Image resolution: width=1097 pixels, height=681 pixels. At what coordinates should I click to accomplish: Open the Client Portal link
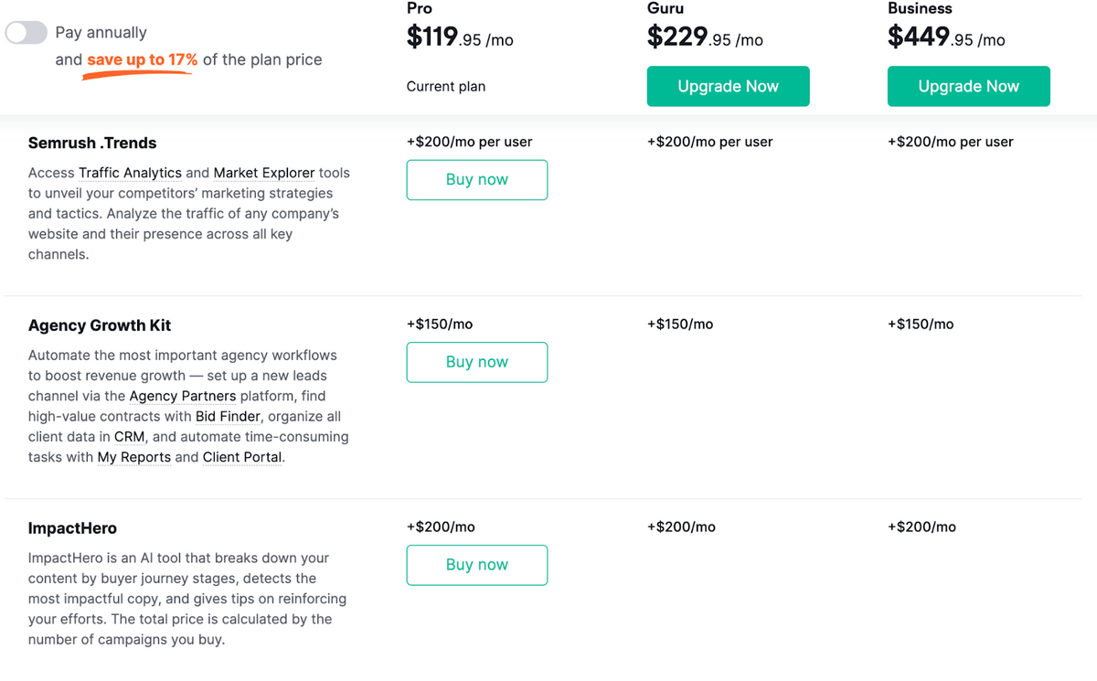point(242,457)
